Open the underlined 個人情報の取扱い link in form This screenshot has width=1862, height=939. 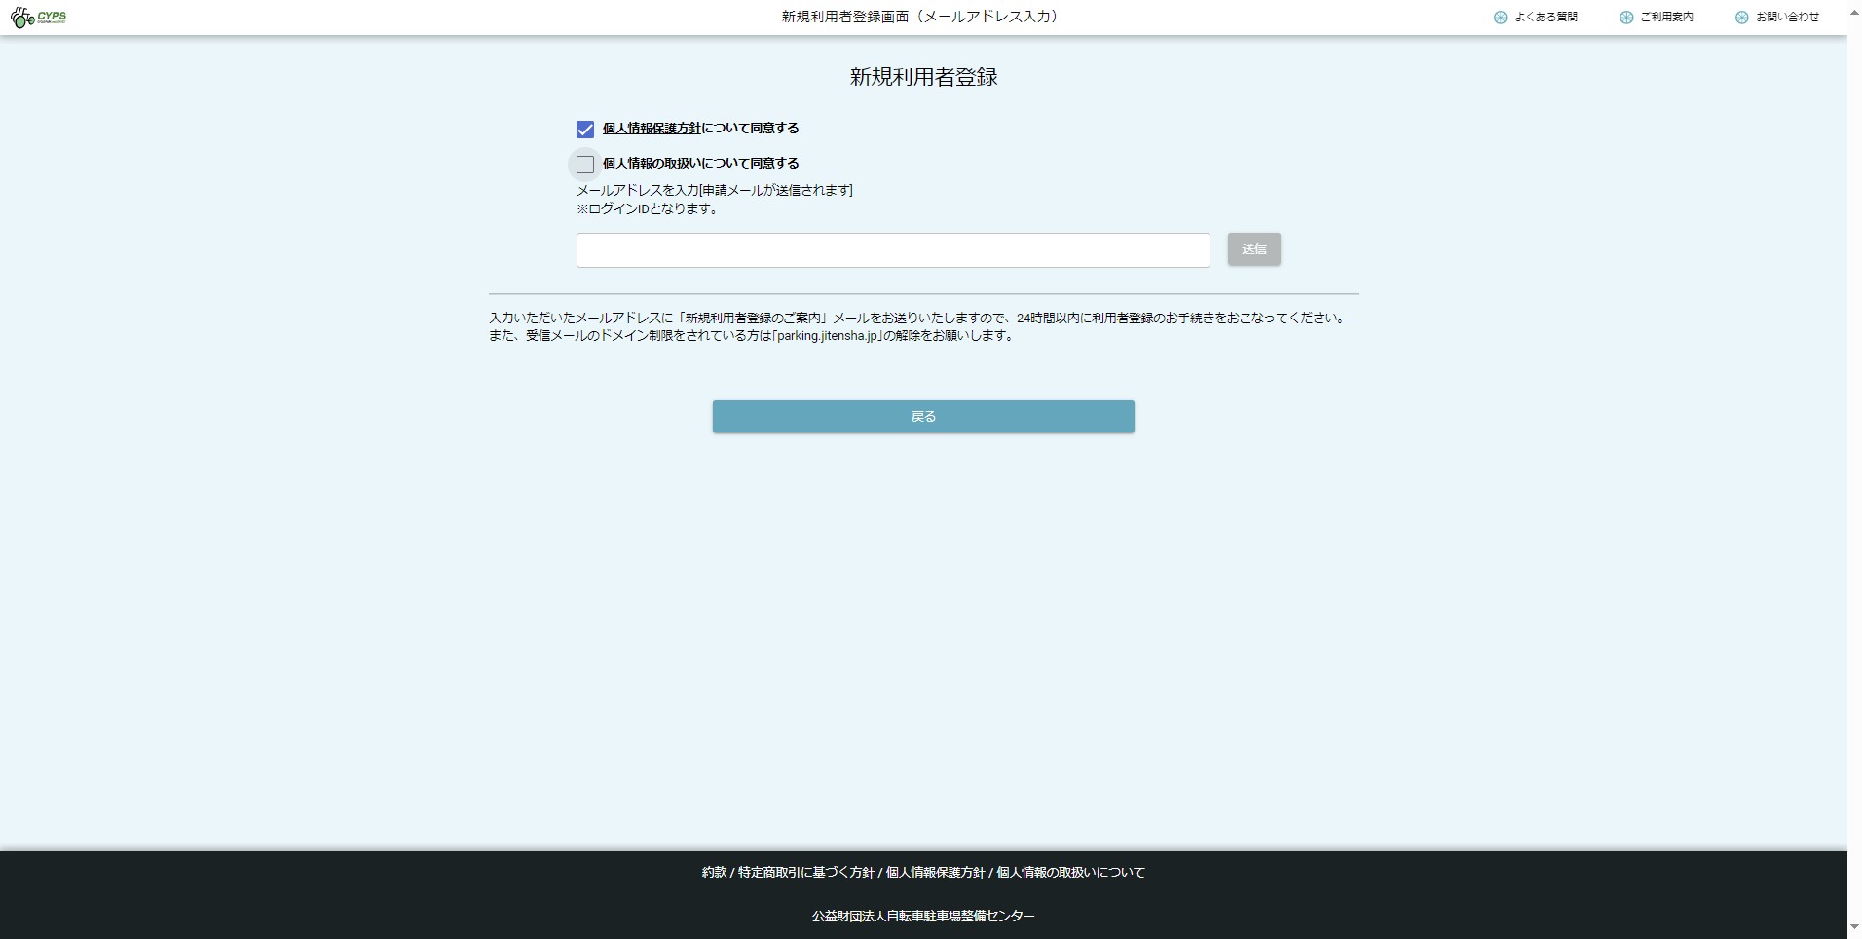tap(651, 164)
